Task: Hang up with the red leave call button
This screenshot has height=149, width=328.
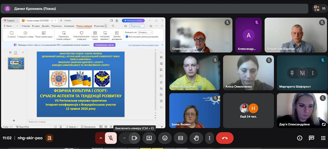Action: click(x=225, y=138)
